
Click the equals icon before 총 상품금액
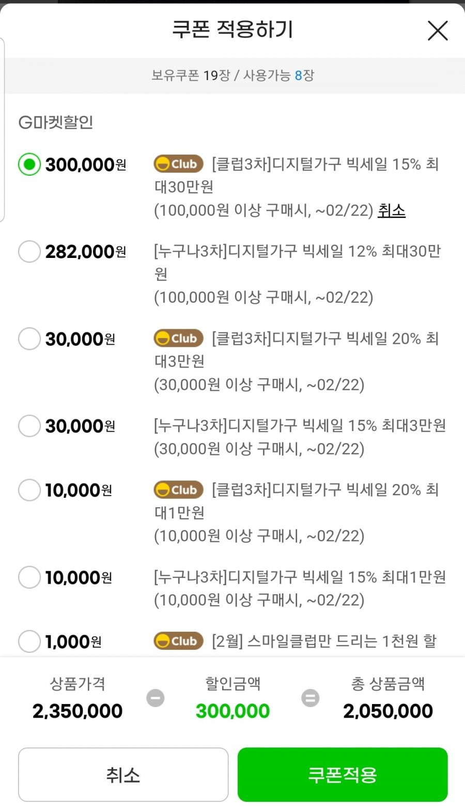coord(310,698)
